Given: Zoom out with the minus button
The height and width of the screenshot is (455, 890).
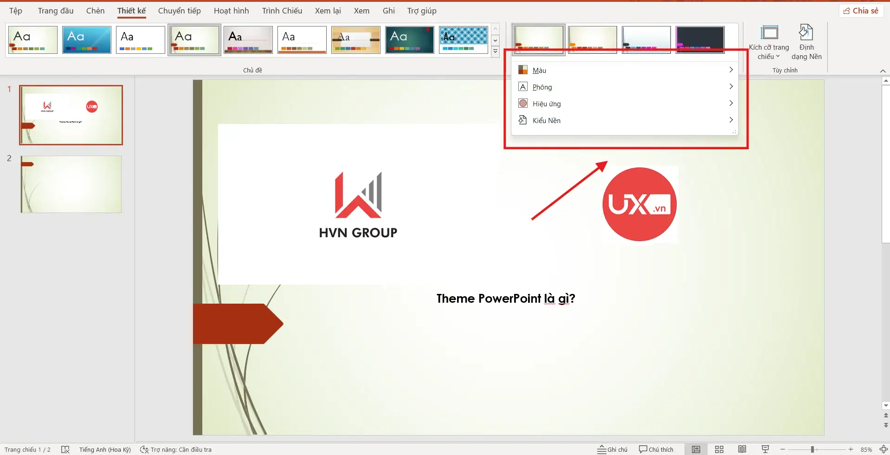Looking at the screenshot, I should point(783,449).
